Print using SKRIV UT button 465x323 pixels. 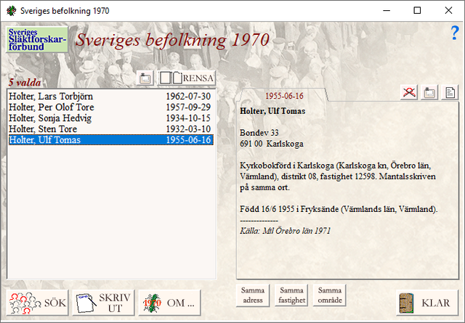coord(103,303)
